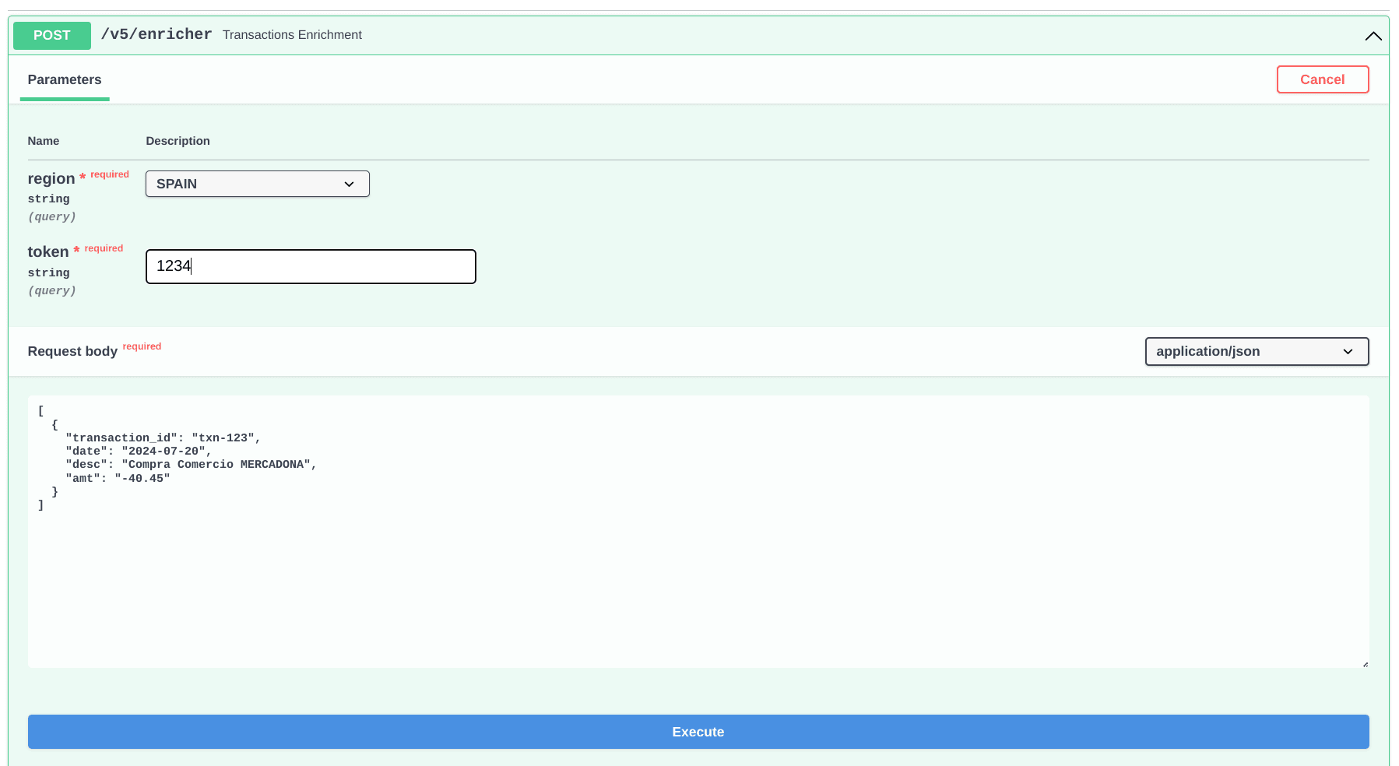1399x766 pixels.
Task: Click the 'Request body' label
Action: click(72, 351)
